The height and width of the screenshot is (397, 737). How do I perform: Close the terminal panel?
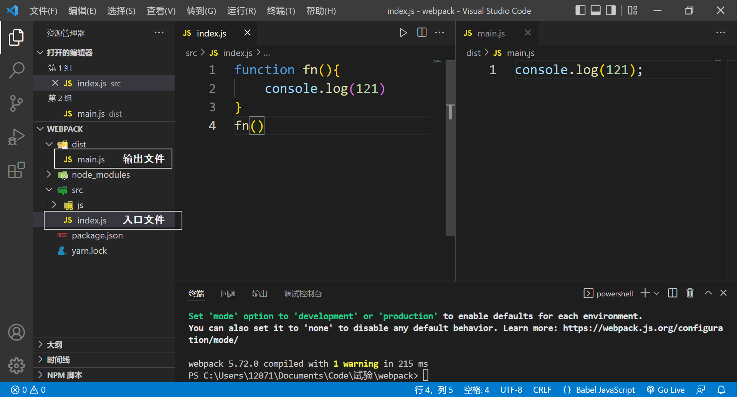point(724,293)
